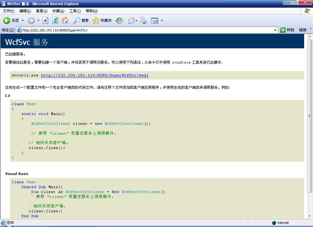Click inside the address URL field
The height and width of the screenshot is (227, 313).
coord(147,30)
